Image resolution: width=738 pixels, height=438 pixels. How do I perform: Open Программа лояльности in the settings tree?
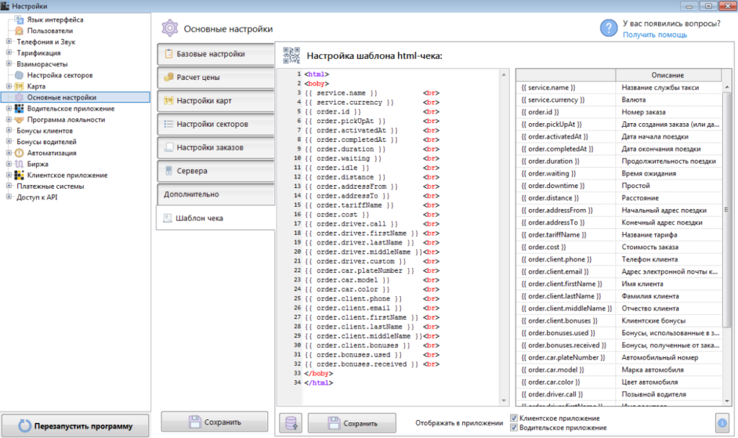point(66,120)
